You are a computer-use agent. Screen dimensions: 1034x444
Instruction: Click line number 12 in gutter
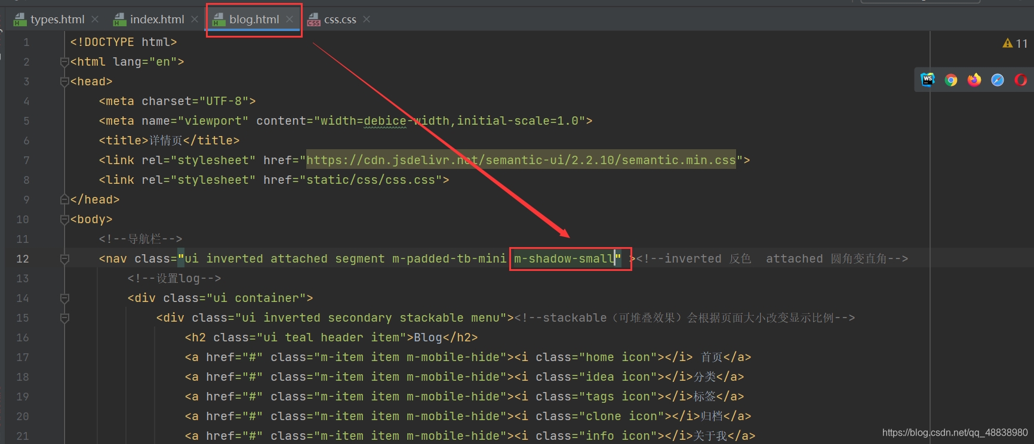23,258
